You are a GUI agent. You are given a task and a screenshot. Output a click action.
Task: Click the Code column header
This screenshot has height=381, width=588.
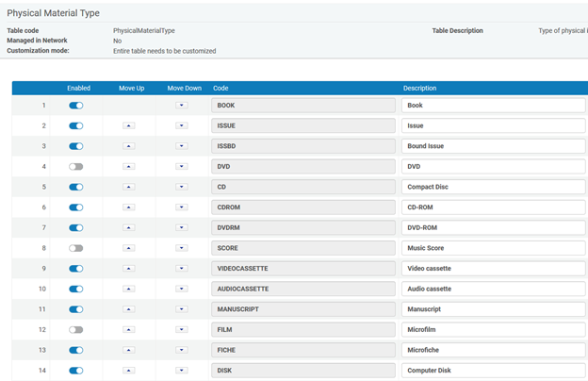[220, 89]
